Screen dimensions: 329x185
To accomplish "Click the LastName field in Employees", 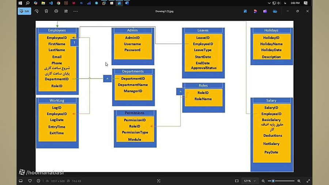I will click(57, 50).
